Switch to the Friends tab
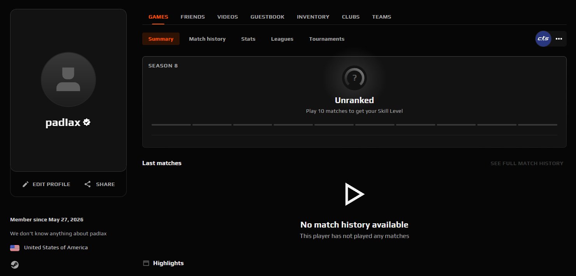Viewport: 576px width, 276px height. [x=193, y=17]
